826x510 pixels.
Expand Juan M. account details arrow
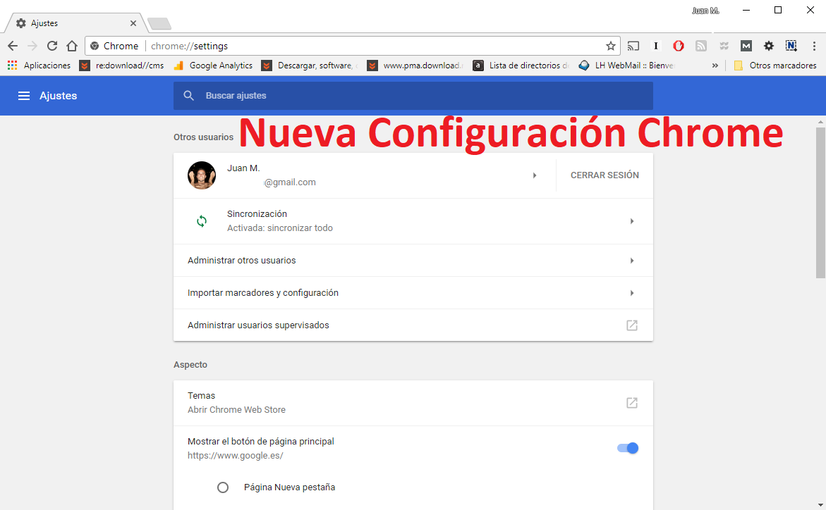click(535, 175)
